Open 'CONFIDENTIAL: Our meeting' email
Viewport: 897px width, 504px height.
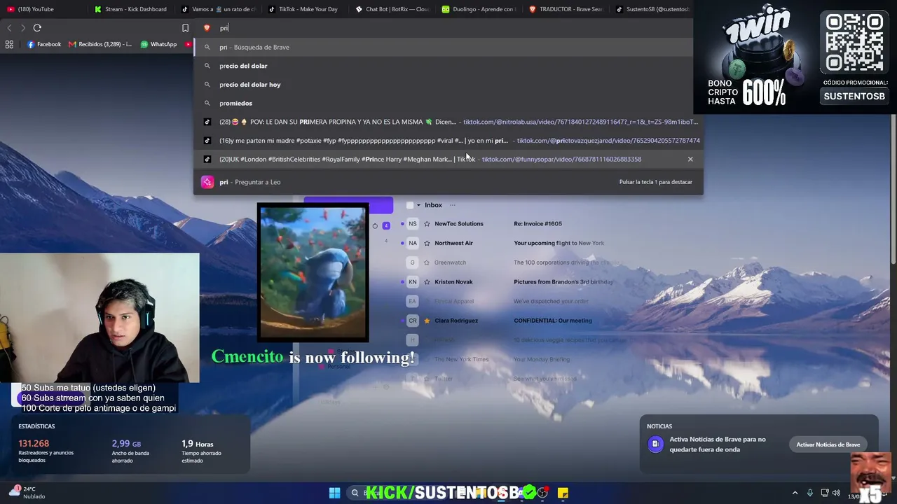(553, 321)
